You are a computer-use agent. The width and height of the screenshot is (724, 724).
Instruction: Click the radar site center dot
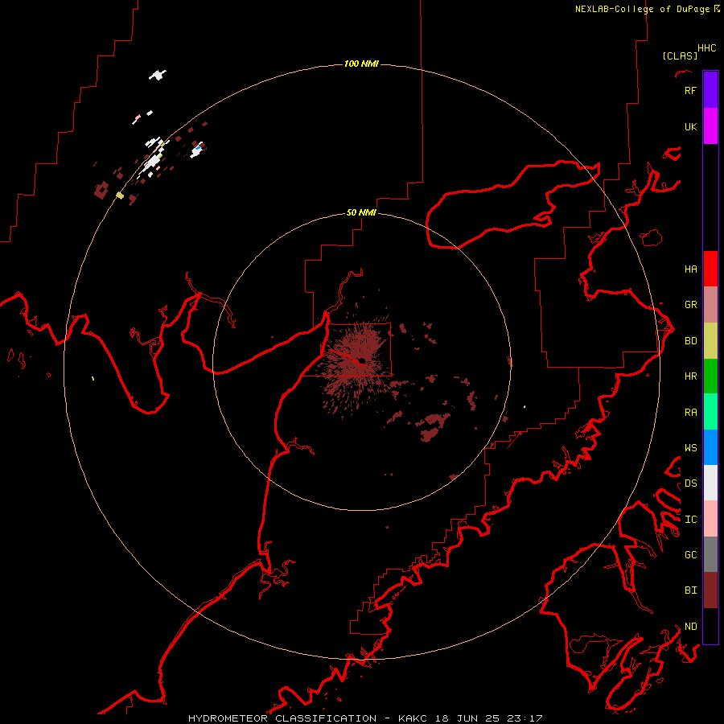click(361, 361)
